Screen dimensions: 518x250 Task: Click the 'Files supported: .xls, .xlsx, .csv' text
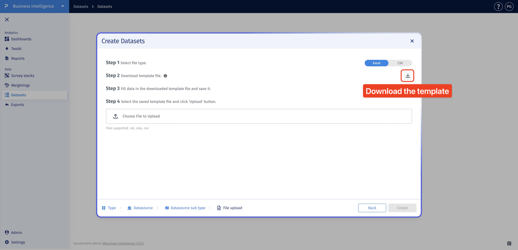[127, 128]
